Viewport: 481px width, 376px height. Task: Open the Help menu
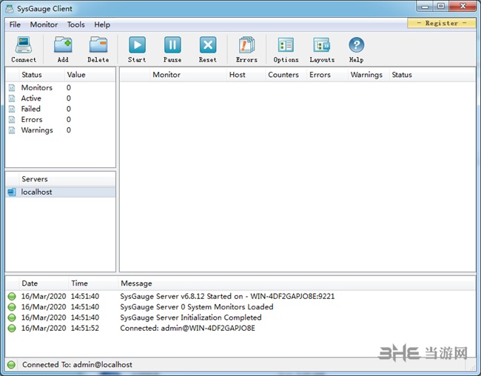click(x=102, y=24)
